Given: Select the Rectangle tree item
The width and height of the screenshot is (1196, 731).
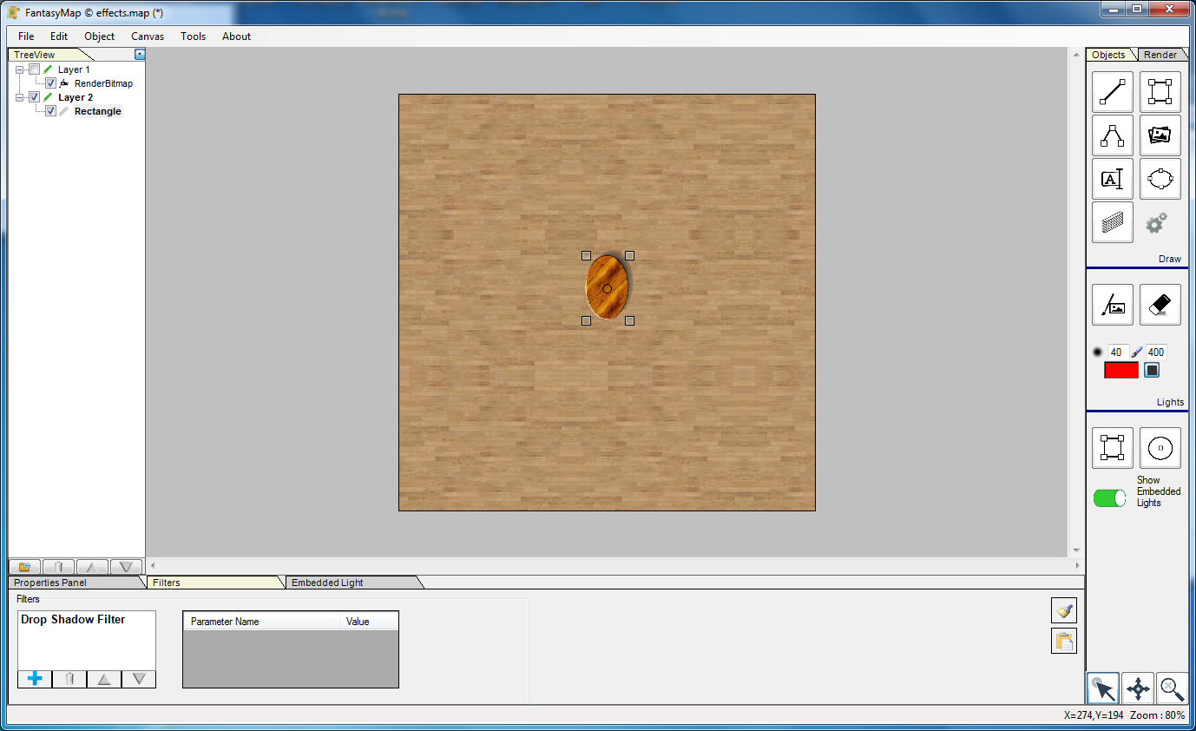Looking at the screenshot, I should click(98, 111).
